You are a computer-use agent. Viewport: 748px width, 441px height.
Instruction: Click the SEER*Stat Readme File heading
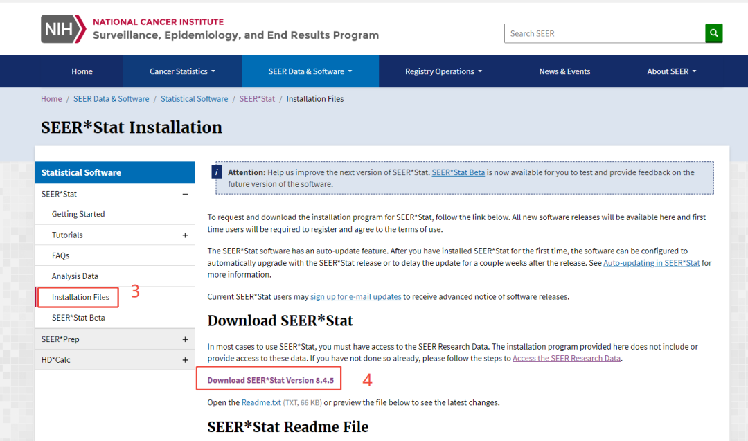click(x=287, y=426)
